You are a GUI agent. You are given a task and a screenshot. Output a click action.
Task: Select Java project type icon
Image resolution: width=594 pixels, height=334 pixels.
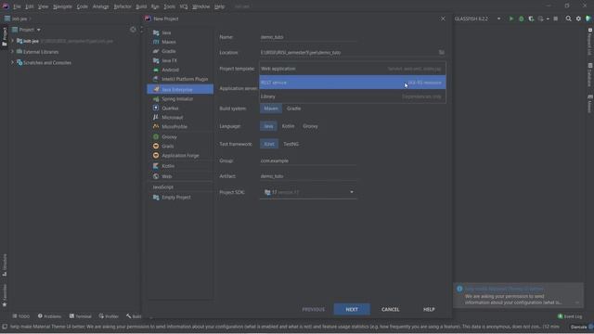point(156,32)
